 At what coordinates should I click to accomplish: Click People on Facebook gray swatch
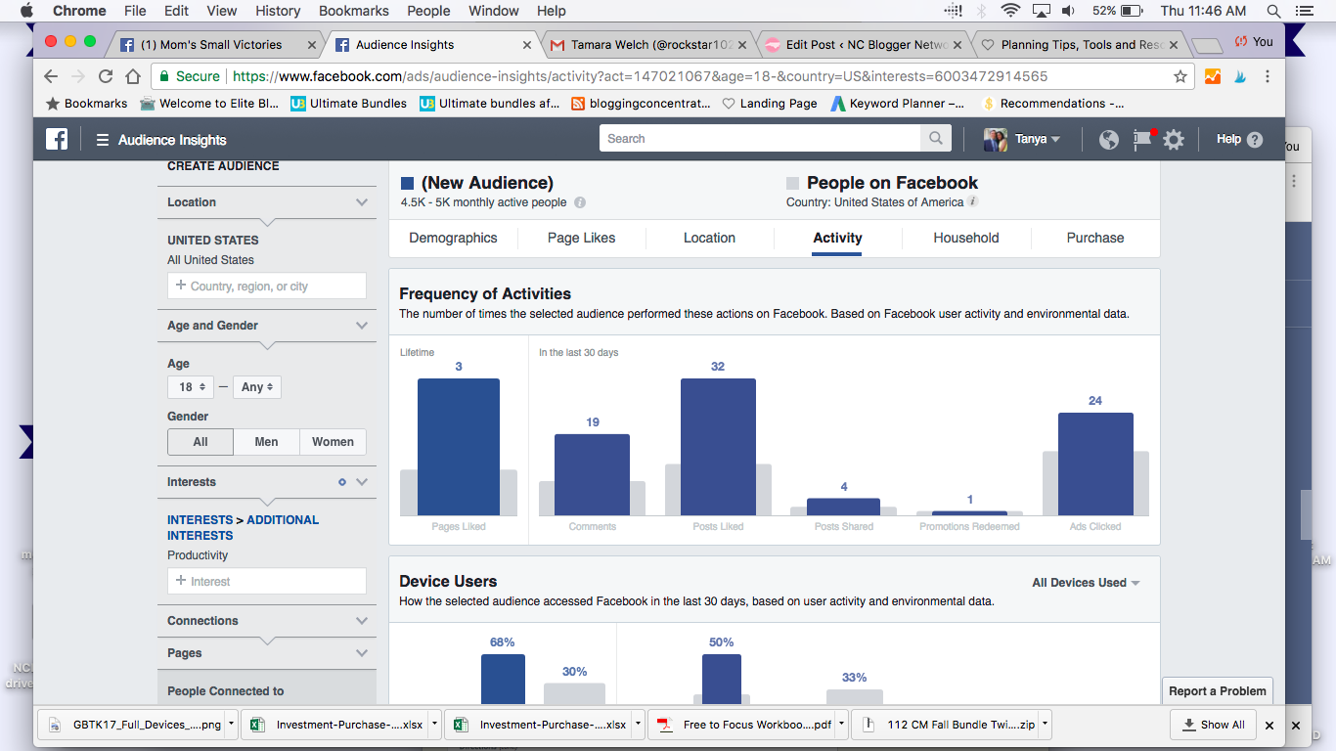[792, 183]
